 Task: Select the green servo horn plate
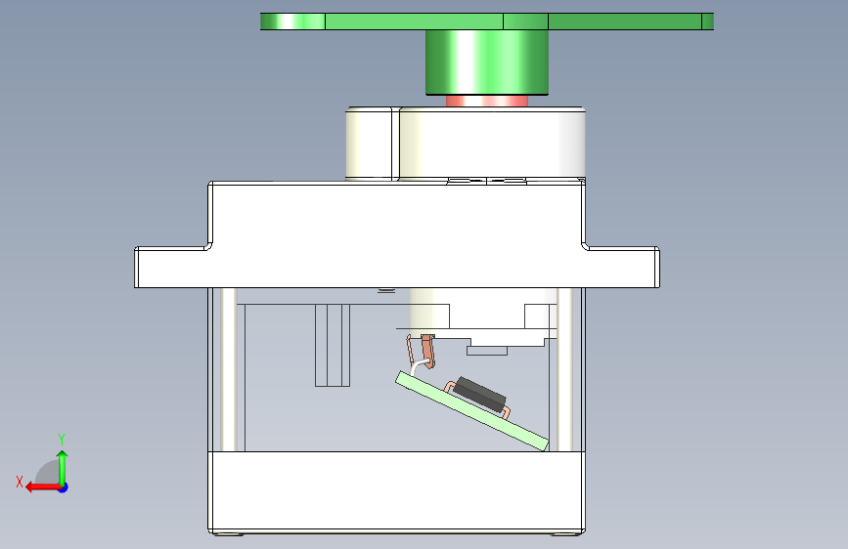pos(487,21)
